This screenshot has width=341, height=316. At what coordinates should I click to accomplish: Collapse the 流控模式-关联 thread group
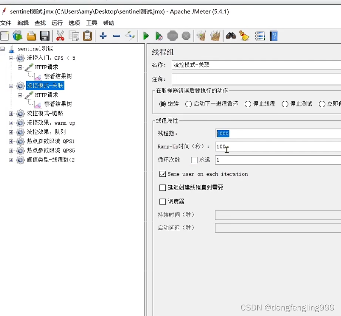coord(11,86)
